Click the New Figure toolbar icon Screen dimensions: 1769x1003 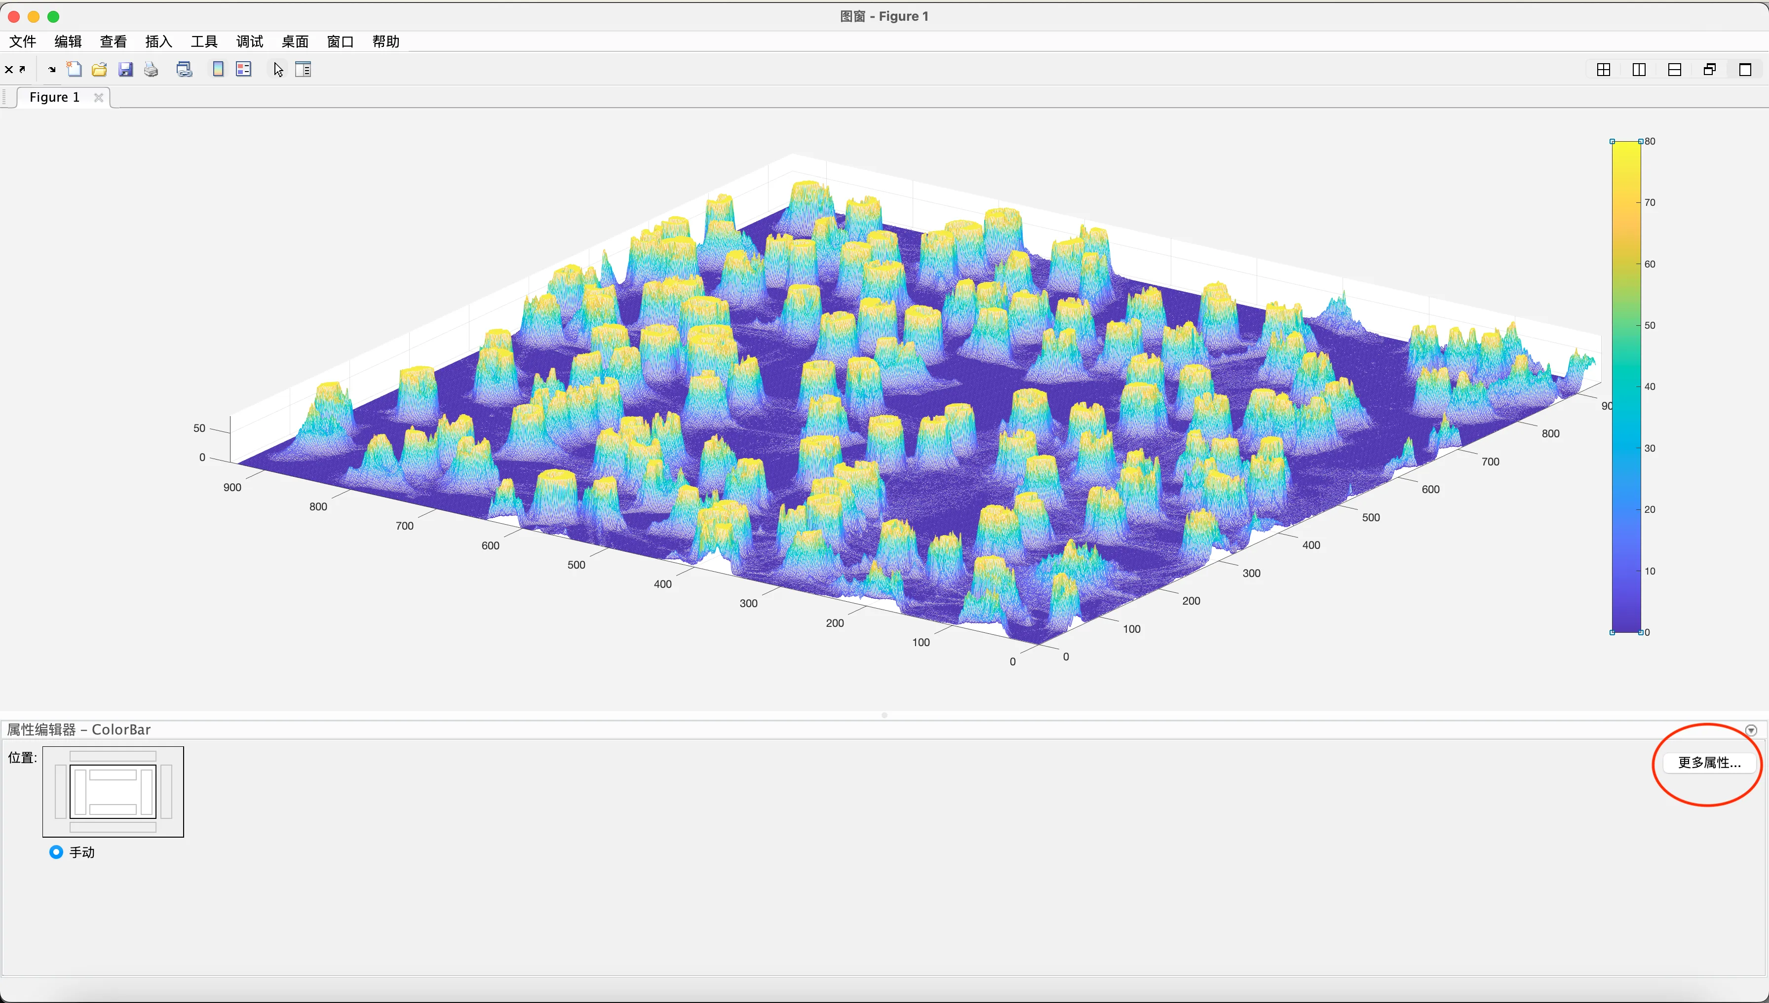coord(74,69)
